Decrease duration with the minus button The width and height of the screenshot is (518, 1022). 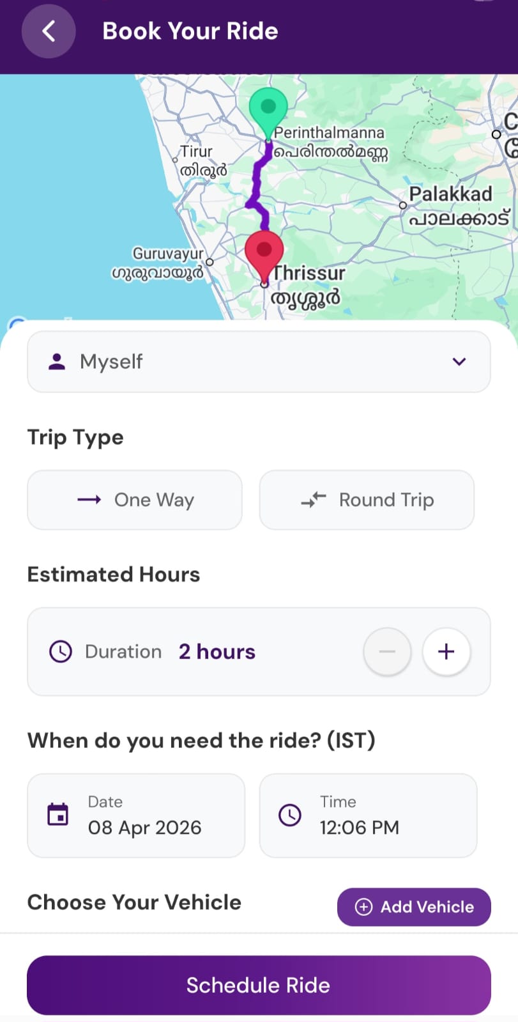click(387, 652)
